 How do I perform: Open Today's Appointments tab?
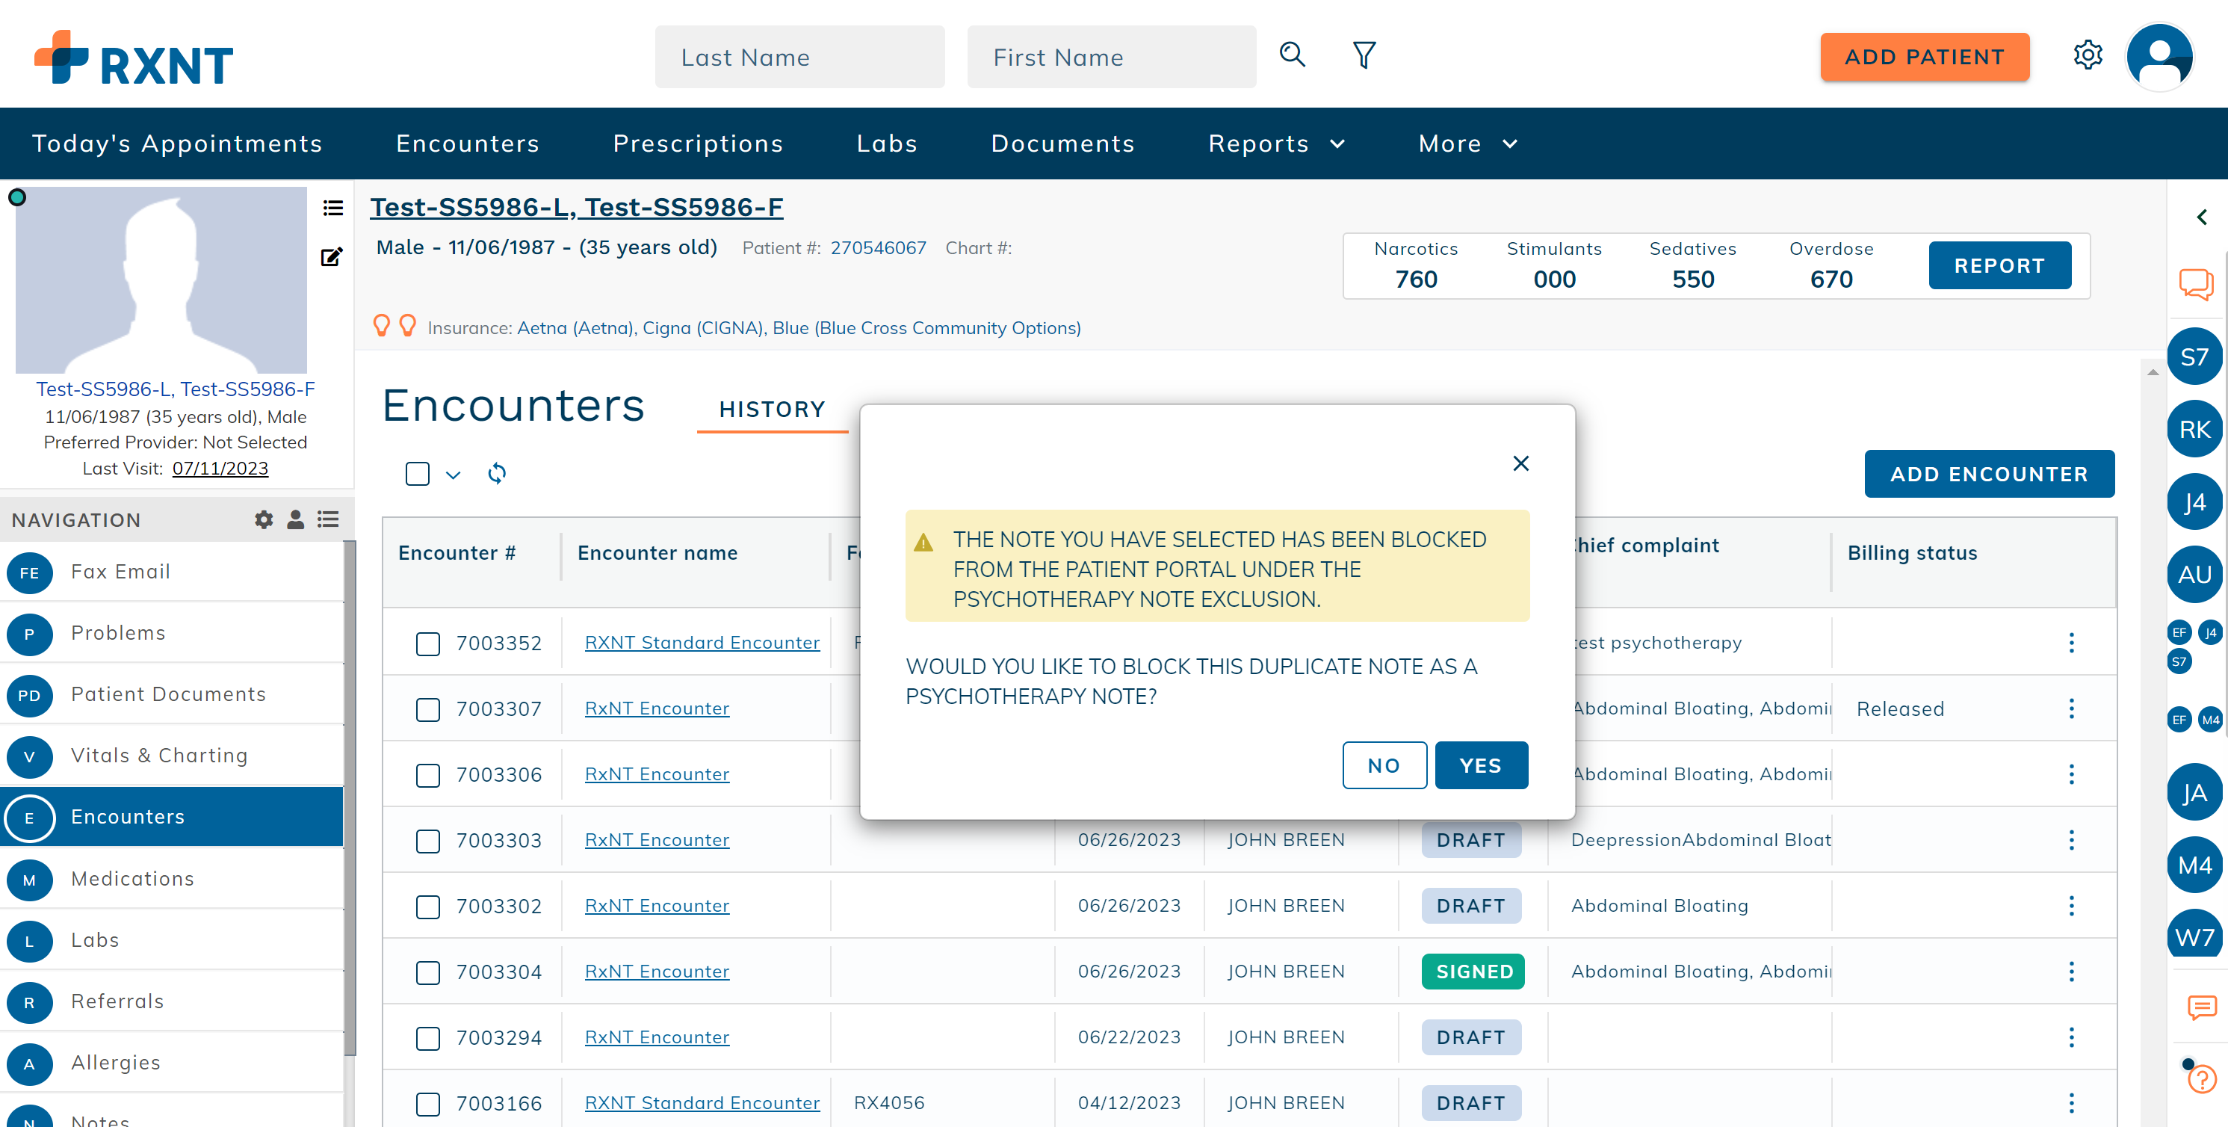click(177, 143)
